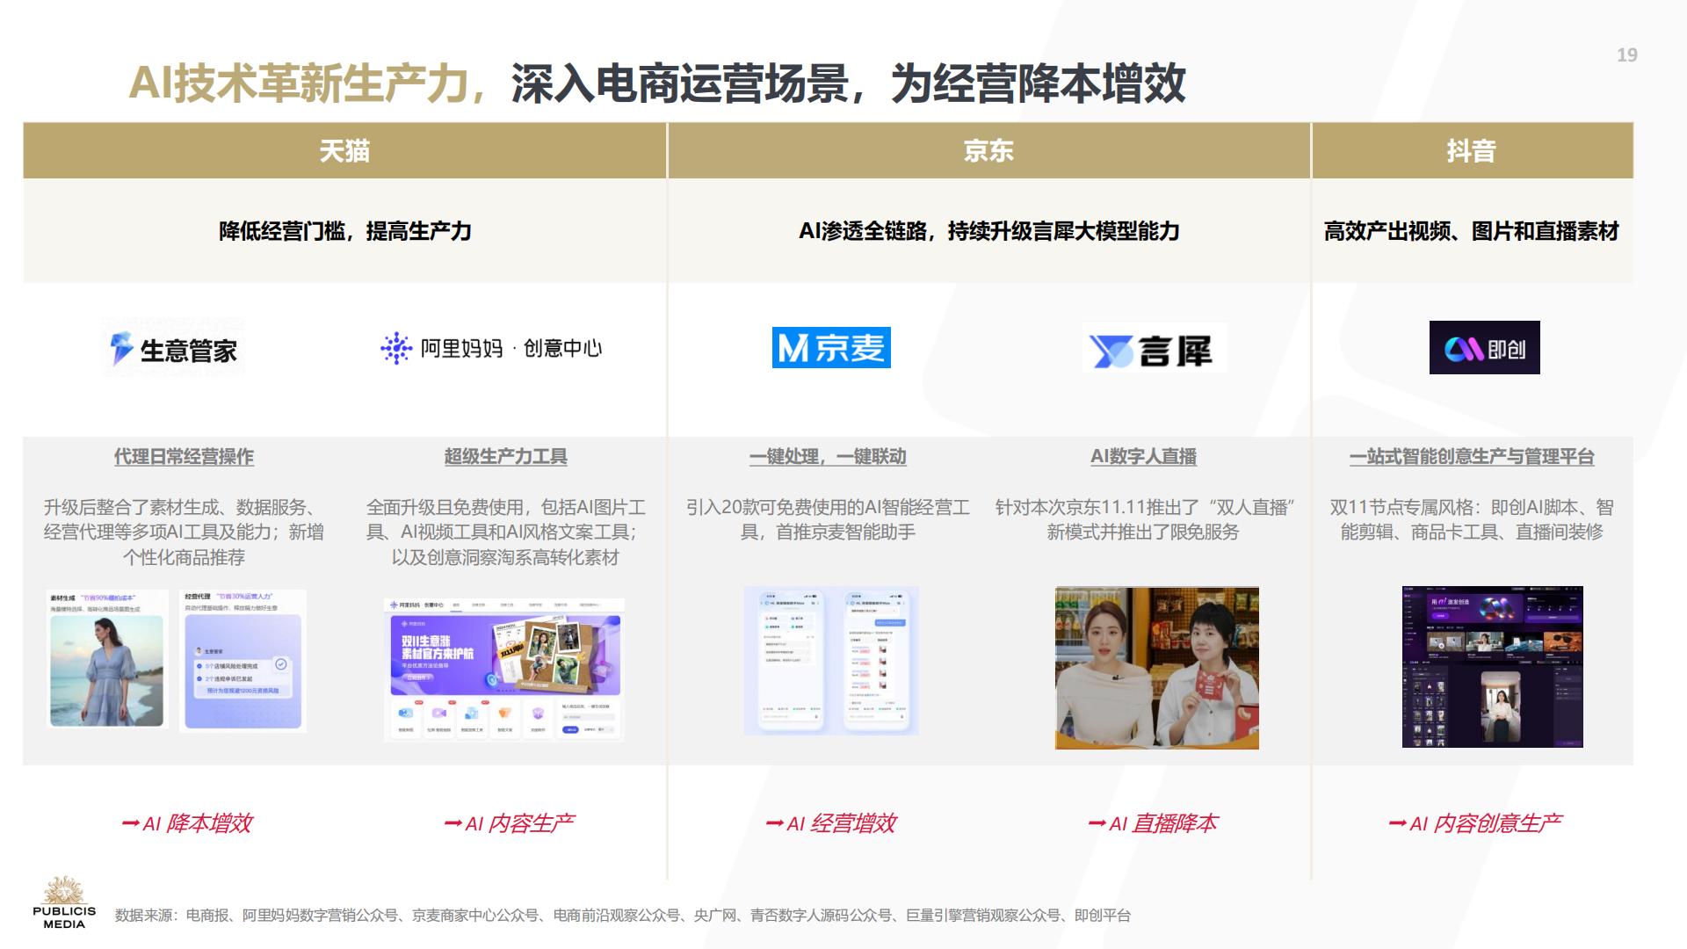Click the paragraph starting 升级后整合了素材生成
This screenshot has height=949, width=1687.
184,532
